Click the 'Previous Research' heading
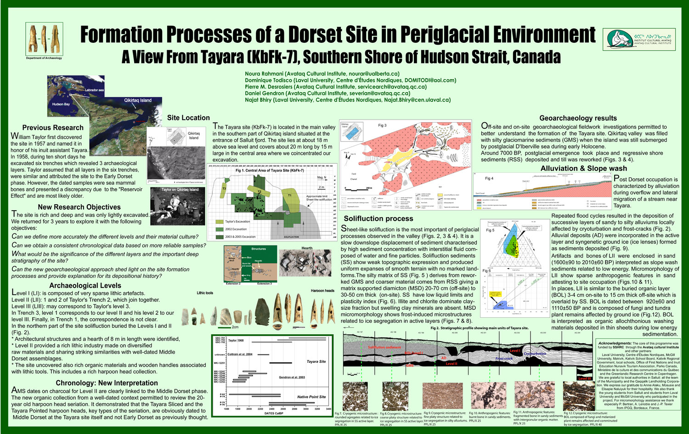 pyautogui.click(x=53, y=127)
